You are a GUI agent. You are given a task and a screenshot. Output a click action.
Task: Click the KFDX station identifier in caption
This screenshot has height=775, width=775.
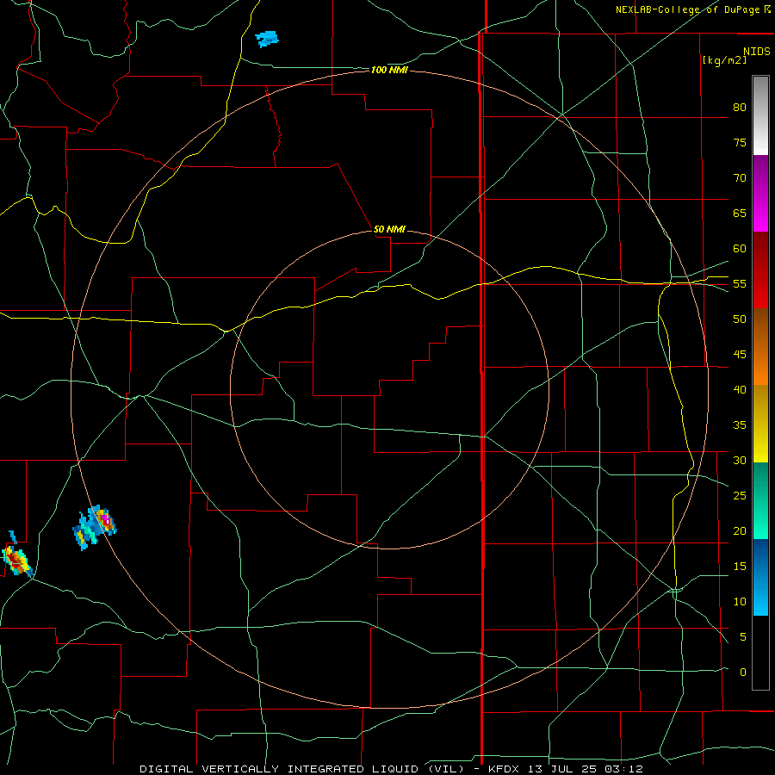tap(505, 769)
